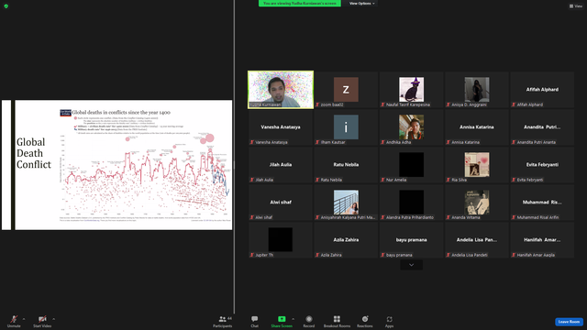Open the Apps panel
The width and height of the screenshot is (587, 330).
pyautogui.click(x=389, y=321)
